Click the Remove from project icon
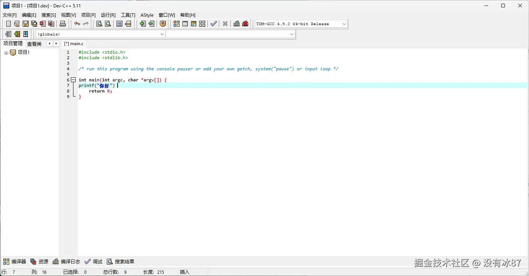Screen dimensions: 529x276 click(x=151, y=24)
